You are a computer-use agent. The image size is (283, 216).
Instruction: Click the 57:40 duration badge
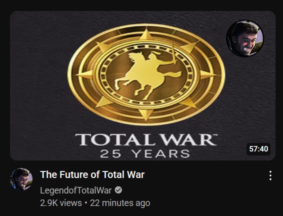click(x=258, y=149)
